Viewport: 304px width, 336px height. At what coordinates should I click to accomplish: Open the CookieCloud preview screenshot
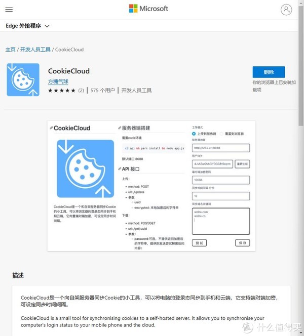(151, 186)
